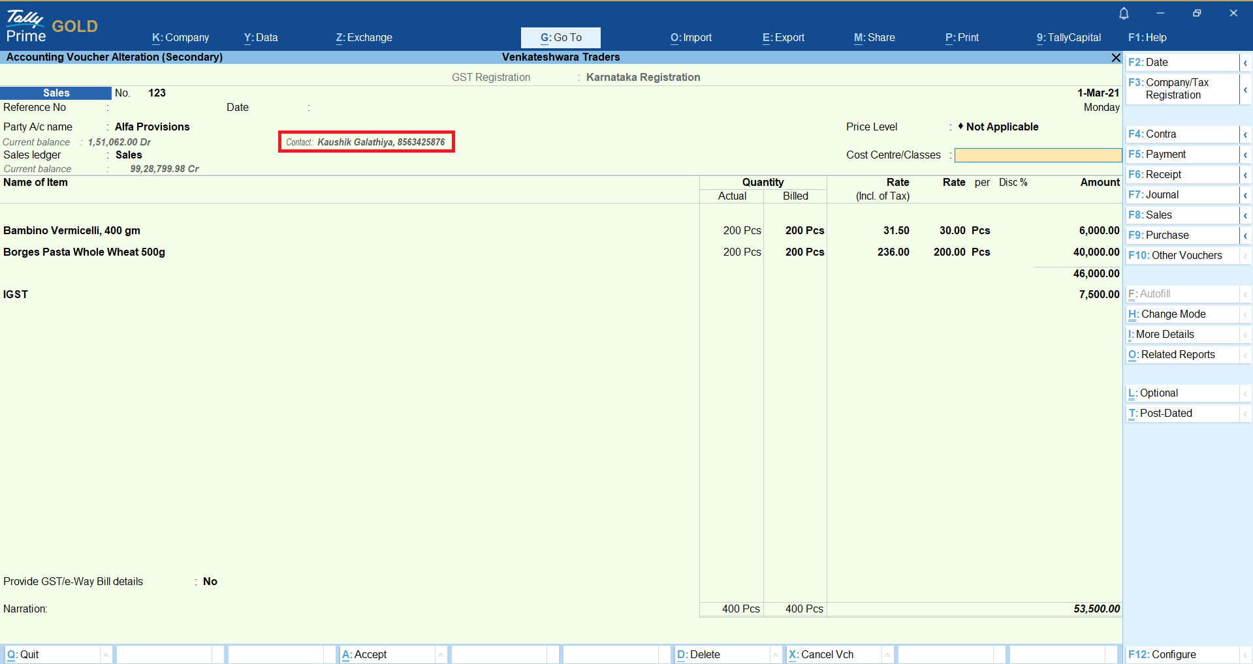Image resolution: width=1253 pixels, height=664 pixels.
Task: Open the G: Go To menu
Action: (561, 38)
